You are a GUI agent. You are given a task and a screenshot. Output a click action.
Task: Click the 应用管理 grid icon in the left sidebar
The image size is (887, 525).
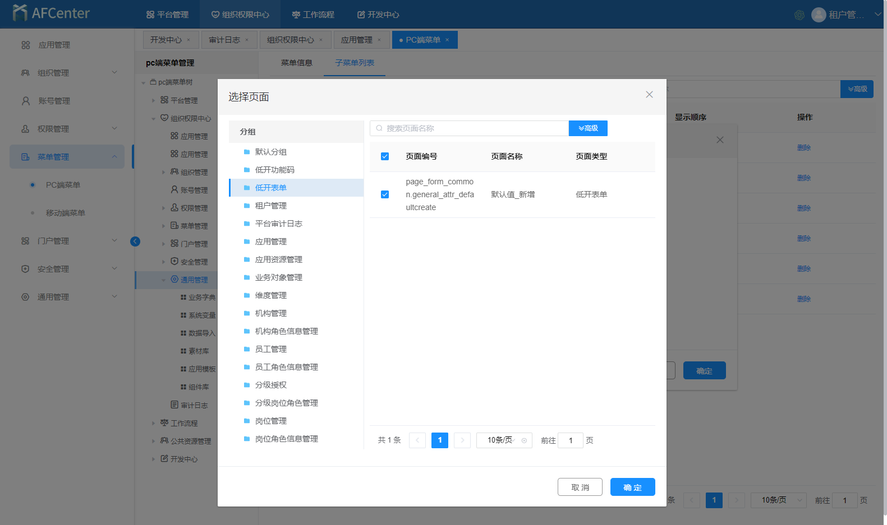click(x=26, y=45)
